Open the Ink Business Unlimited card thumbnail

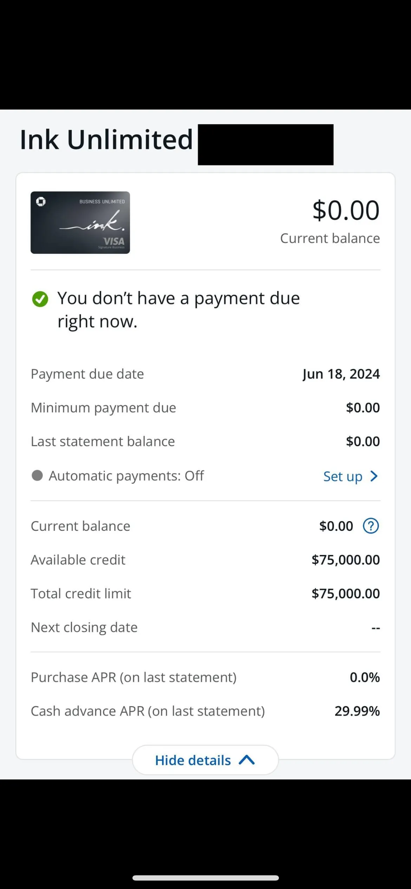80,223
